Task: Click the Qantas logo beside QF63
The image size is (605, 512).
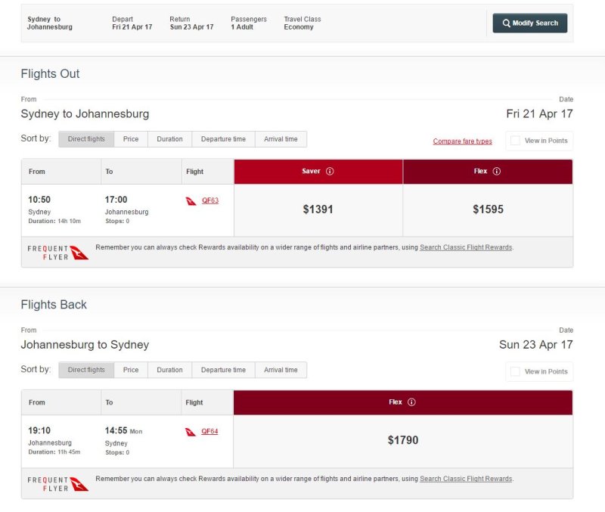Action: tap(191, 201)
